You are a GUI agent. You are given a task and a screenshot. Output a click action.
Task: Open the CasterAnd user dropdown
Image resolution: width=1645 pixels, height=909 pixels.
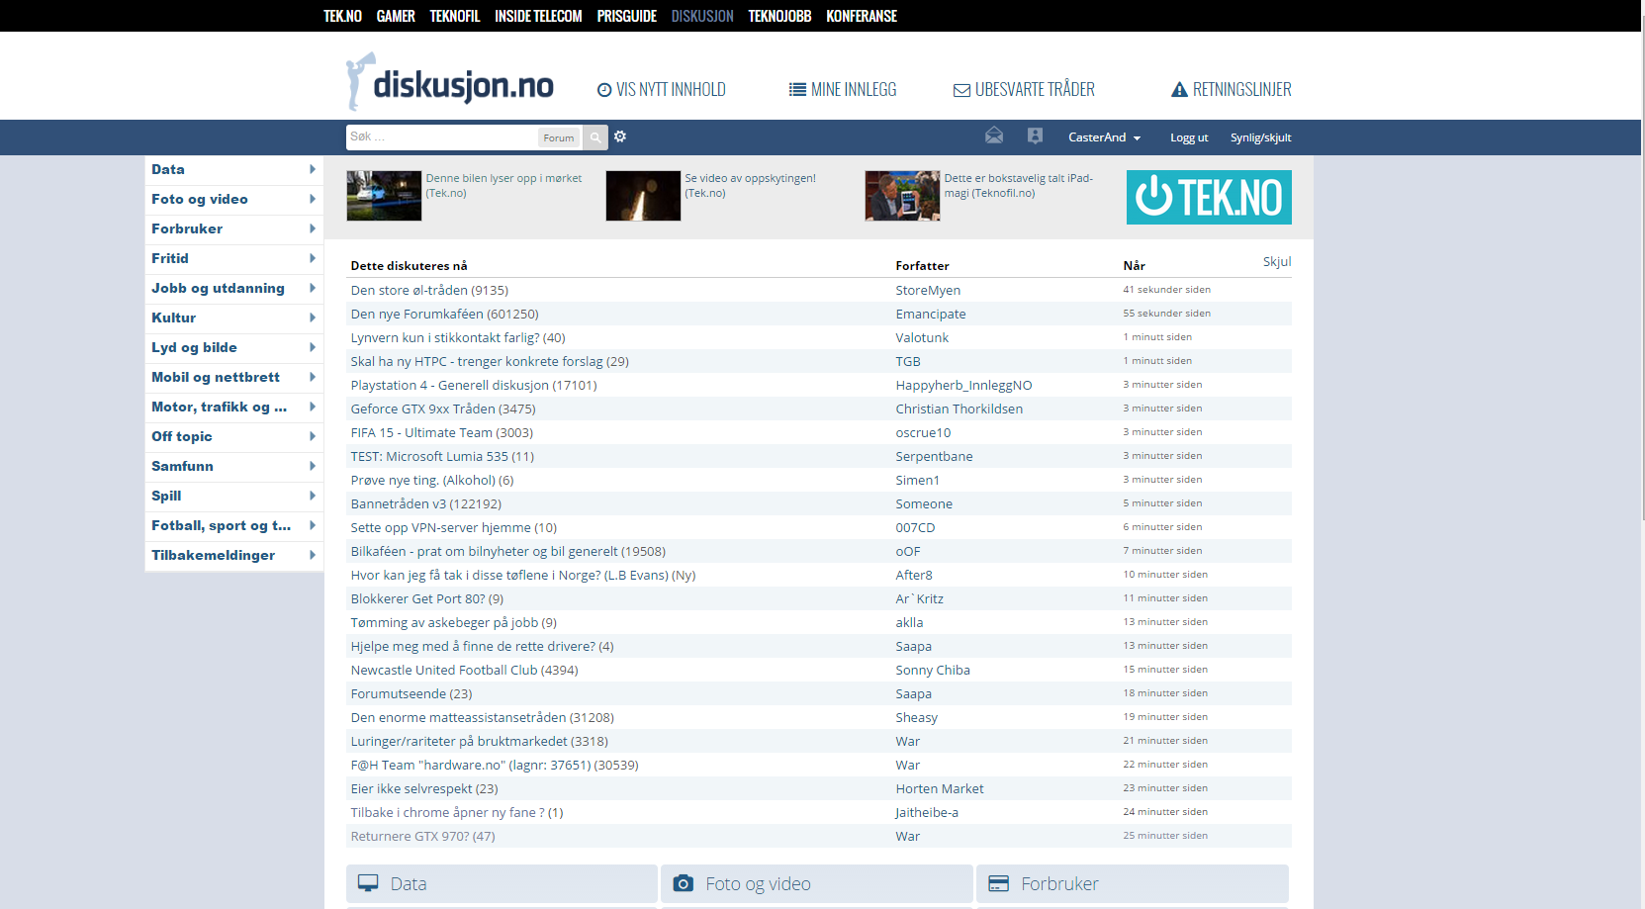(x=1104, y=137)
